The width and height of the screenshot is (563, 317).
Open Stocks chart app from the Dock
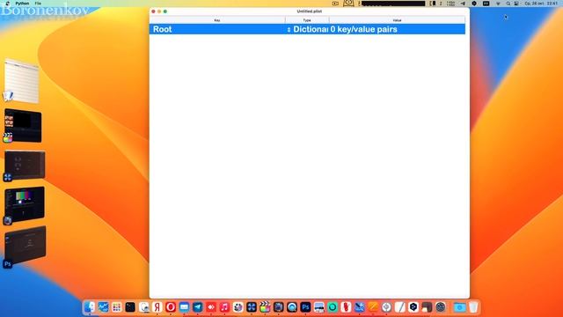click(103, 307)
